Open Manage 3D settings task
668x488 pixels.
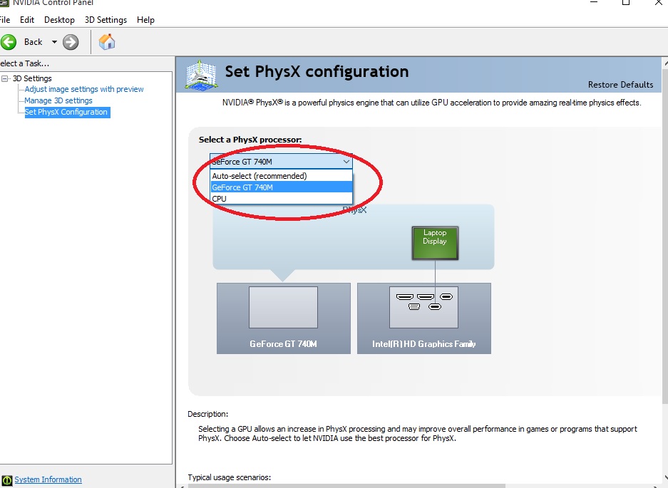click(58, 100)
